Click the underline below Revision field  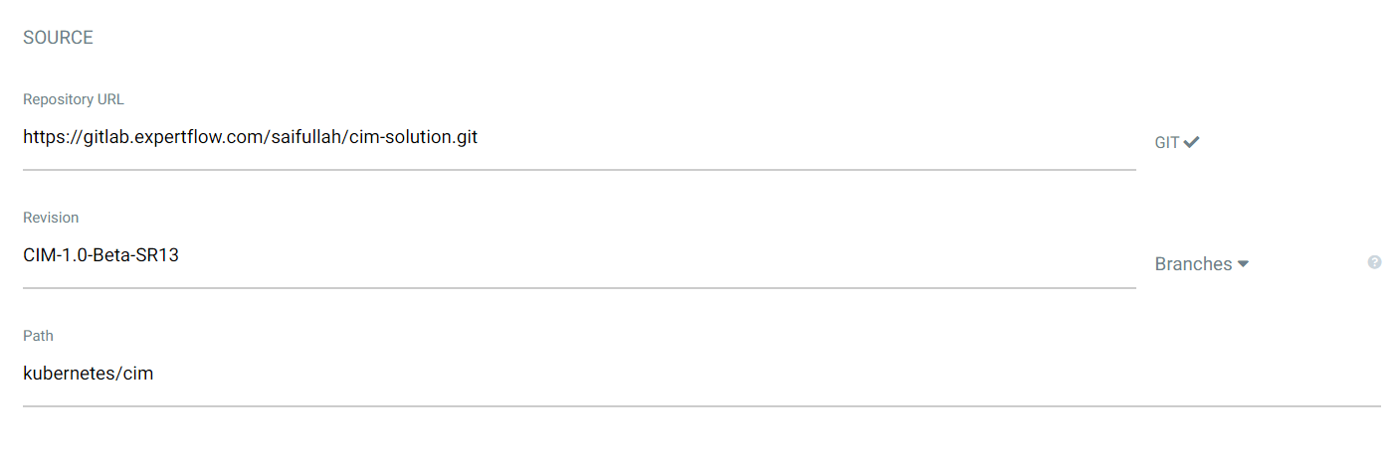click(579, 287)
